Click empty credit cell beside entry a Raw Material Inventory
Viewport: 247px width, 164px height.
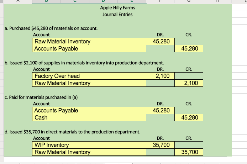(189, 41)
